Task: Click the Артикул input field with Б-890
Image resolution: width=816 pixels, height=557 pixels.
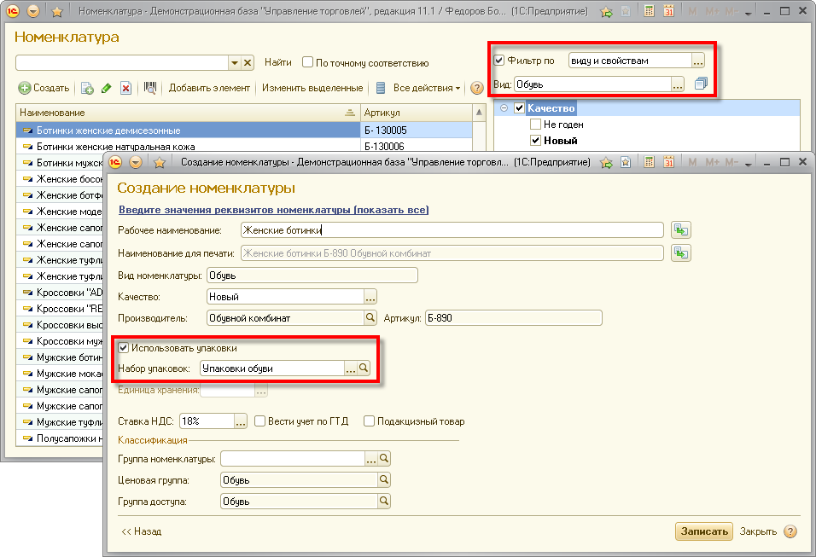Action: tap(513, 318)
